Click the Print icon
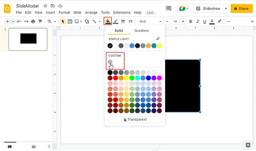The width and height of the screenshot is (256, 151). click(33, 21)
